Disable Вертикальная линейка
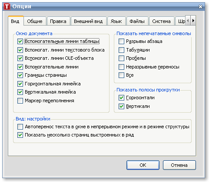Image resolution: width=209 pixels, height=182 pixels. (x=20, y=92)
